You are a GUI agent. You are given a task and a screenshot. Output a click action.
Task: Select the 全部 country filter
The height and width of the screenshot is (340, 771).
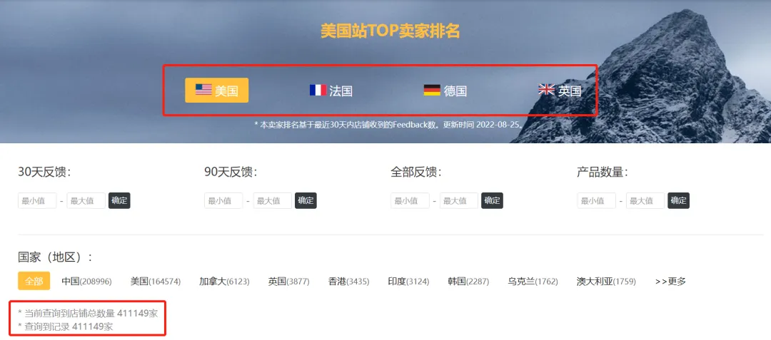pyautogui.click(x=34, y=281)
